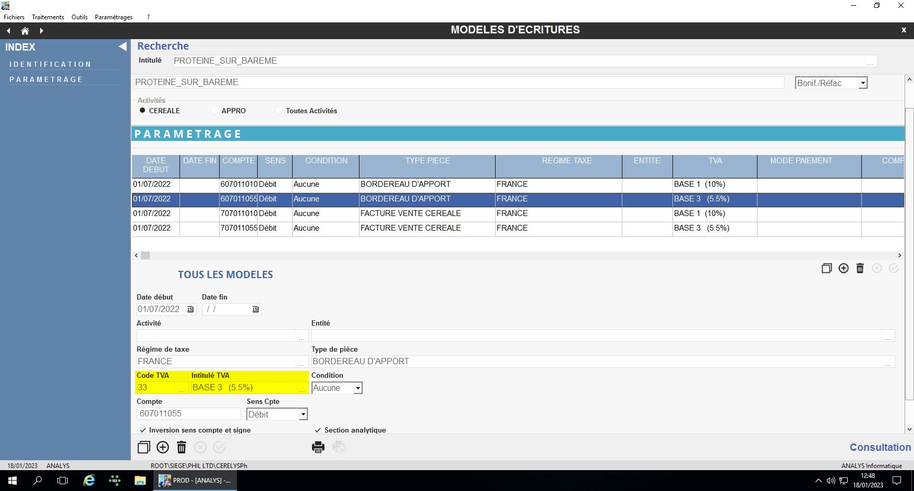Go to IDENTIFICATION section in index

click(50, 64)
